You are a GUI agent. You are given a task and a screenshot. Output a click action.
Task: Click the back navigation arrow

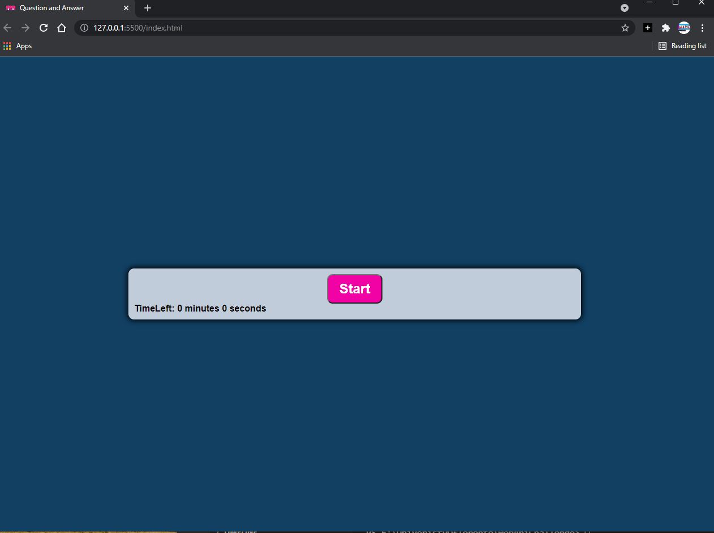[x=7, y=27]
